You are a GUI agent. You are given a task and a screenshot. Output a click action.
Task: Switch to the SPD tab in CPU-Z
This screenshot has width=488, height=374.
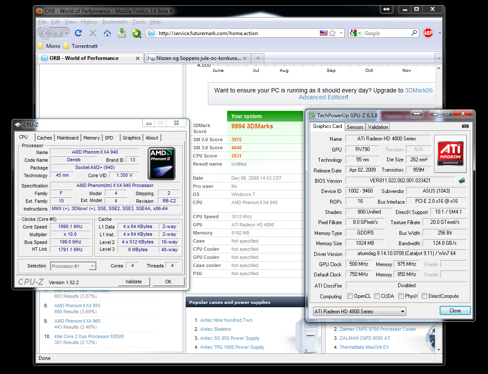pos(109,138)
